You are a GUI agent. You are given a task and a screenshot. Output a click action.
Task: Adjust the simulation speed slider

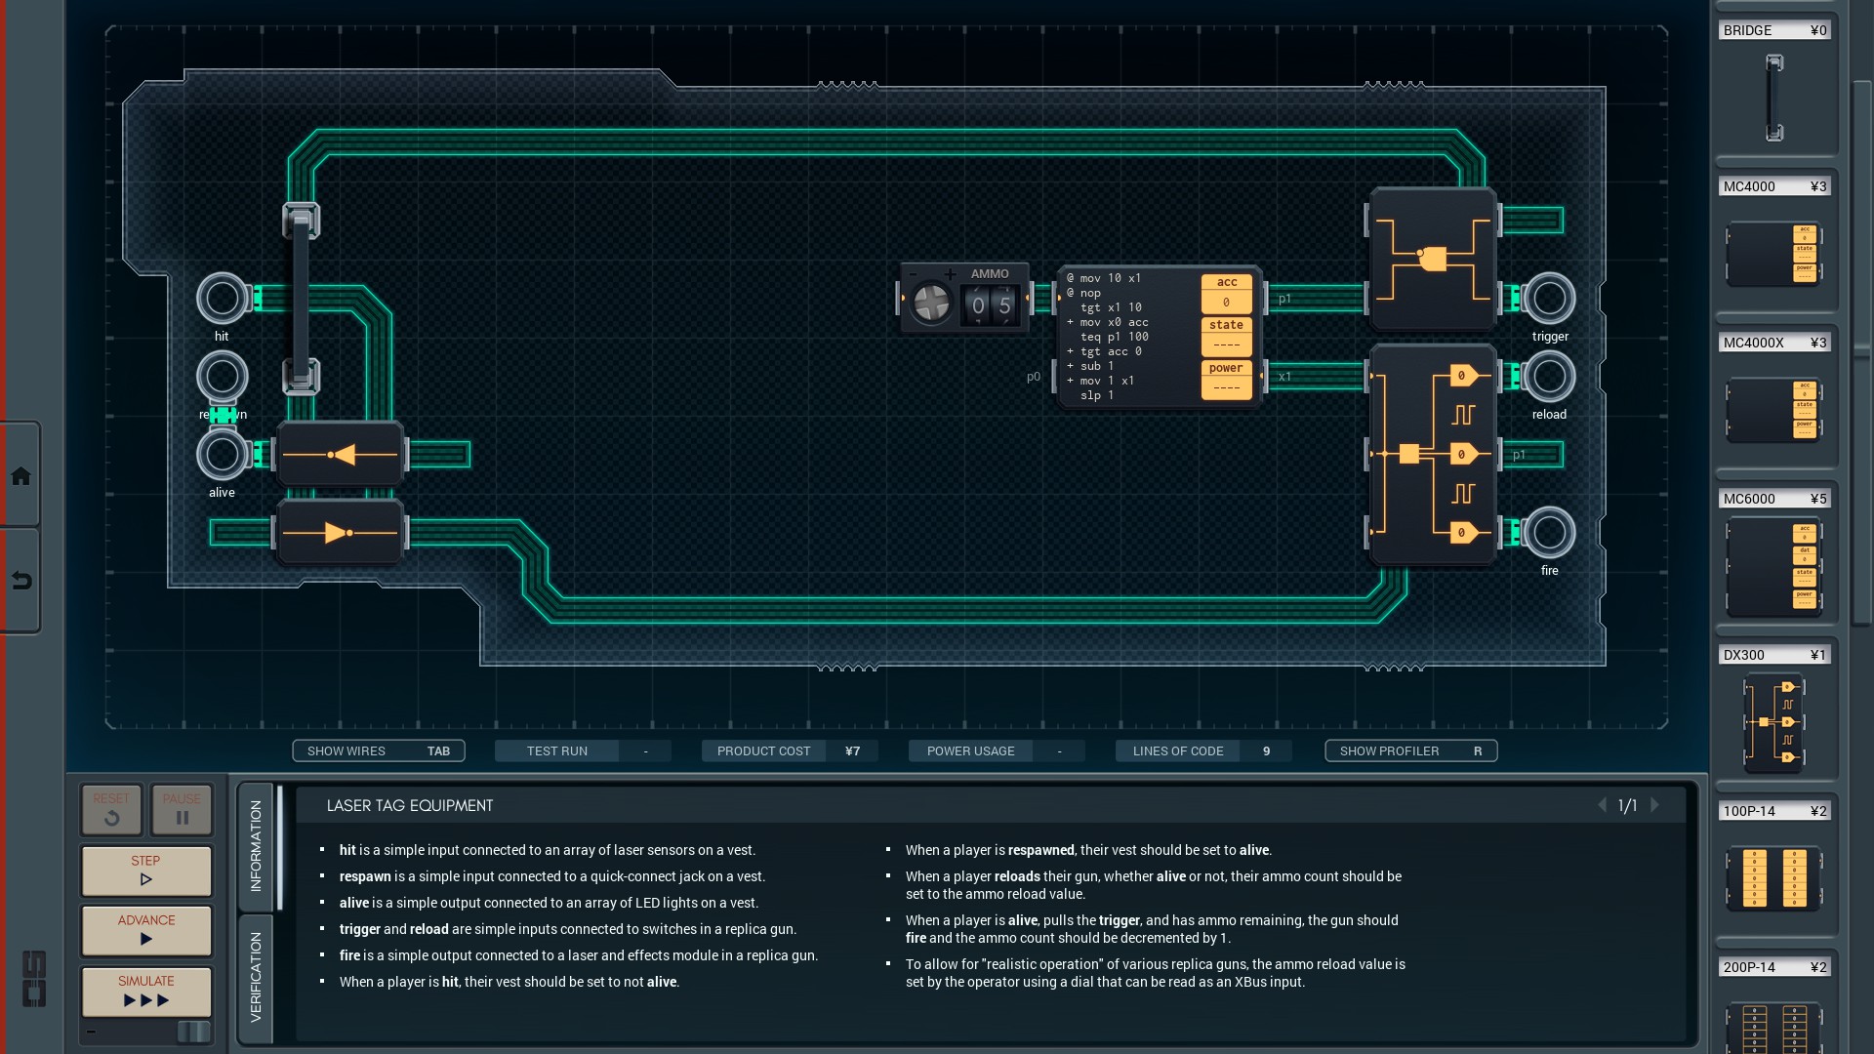coord(193,1032)
